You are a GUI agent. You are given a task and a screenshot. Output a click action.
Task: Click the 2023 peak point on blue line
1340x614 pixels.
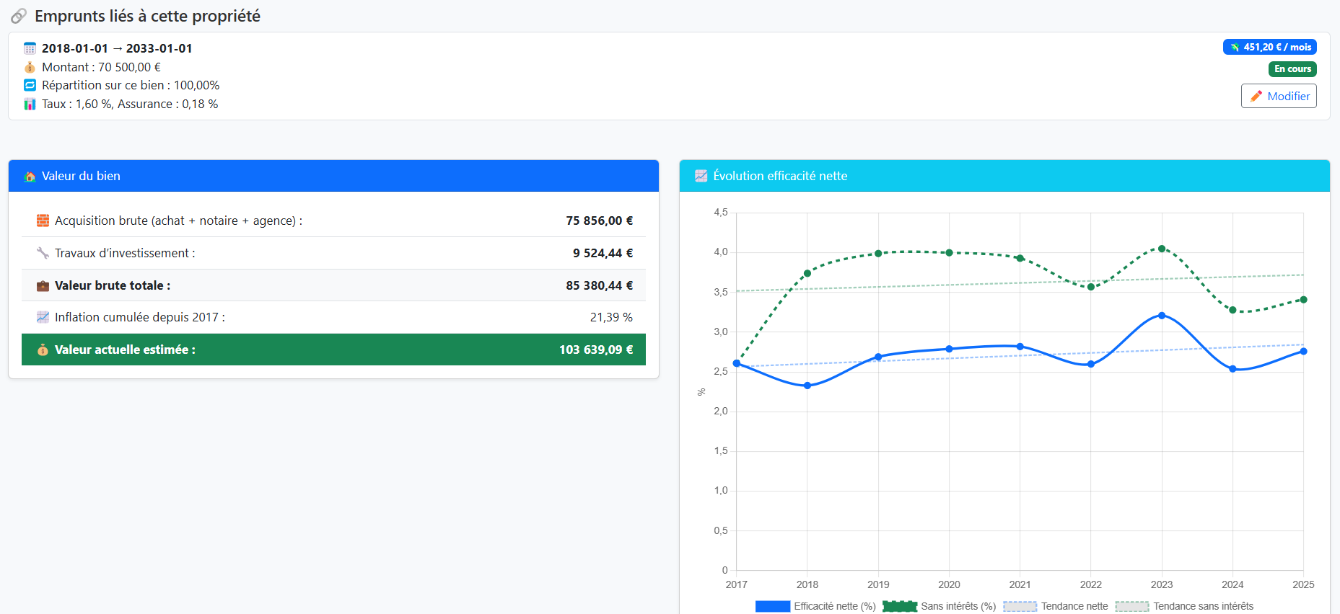coord(1162,316)
